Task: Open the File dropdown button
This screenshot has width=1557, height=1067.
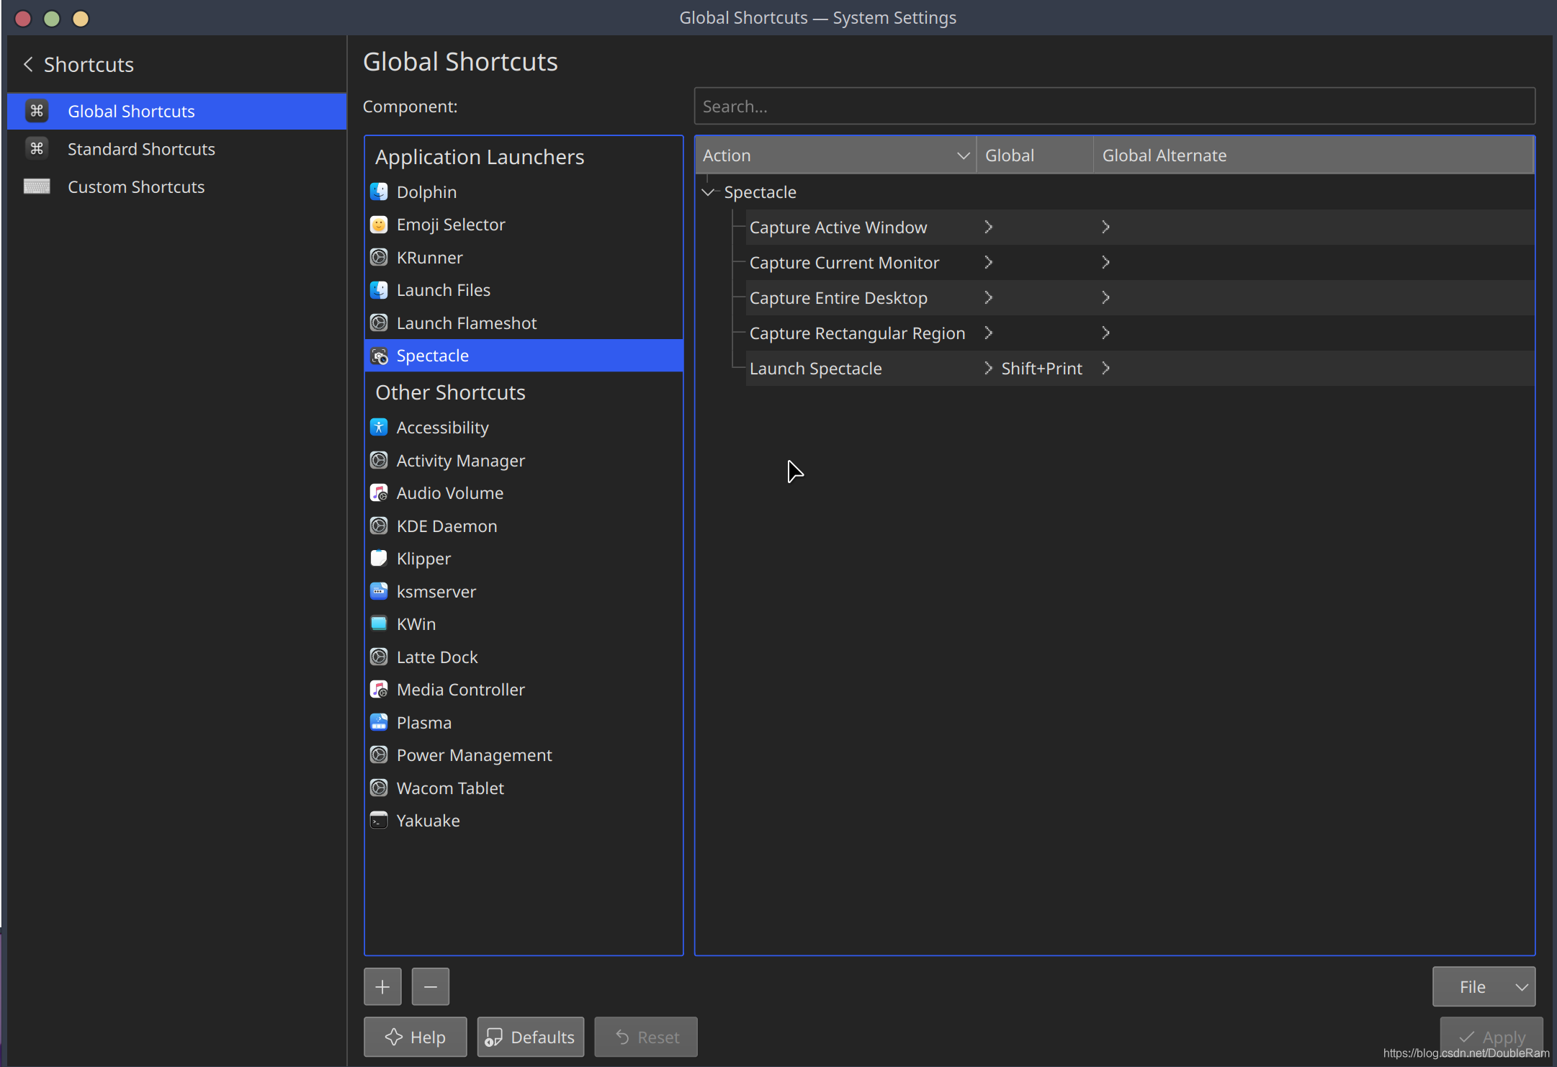Action: pos(1484,986)
